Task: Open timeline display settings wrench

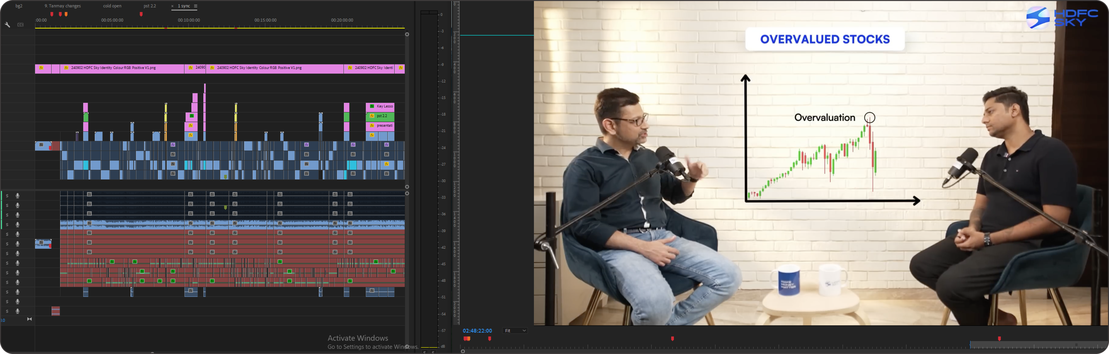Action: coord(7,25)
